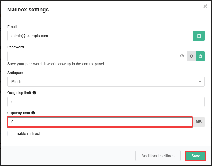Open the Antispam dropdown showing Middle

pos(102,82)
